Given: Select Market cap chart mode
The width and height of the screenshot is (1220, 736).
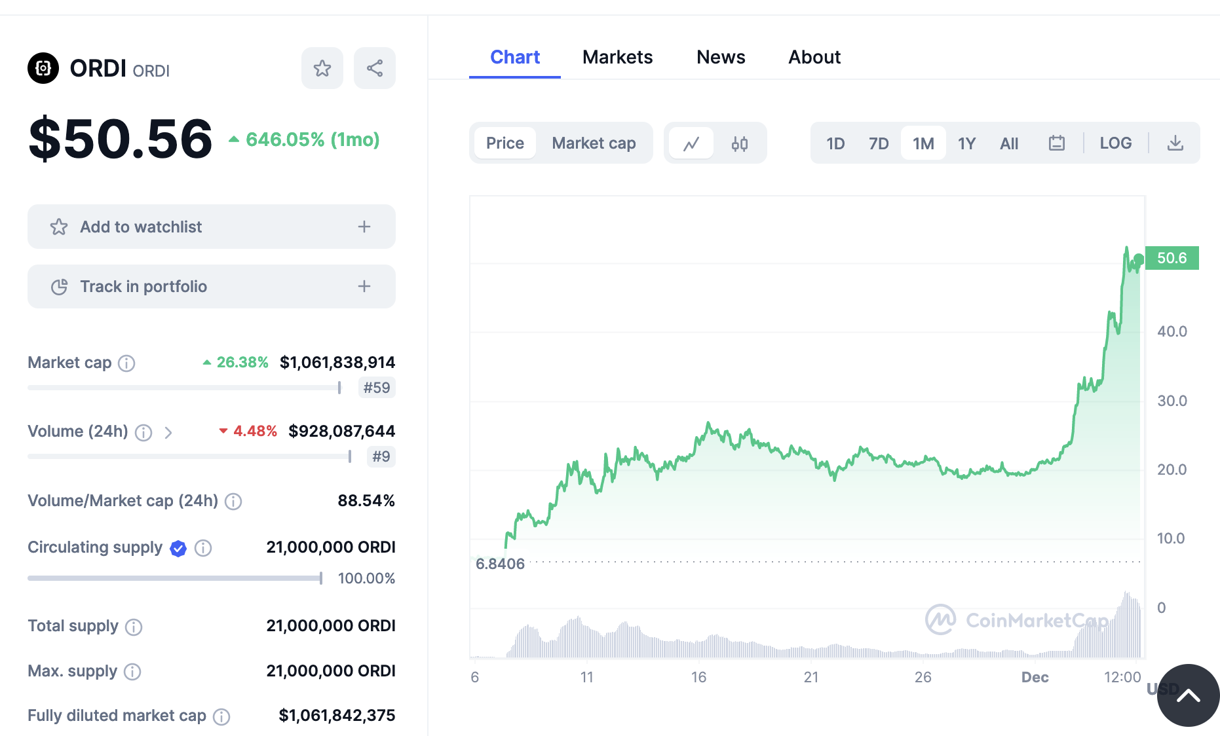Looking at the screenshot, I should tap(594, 143).
